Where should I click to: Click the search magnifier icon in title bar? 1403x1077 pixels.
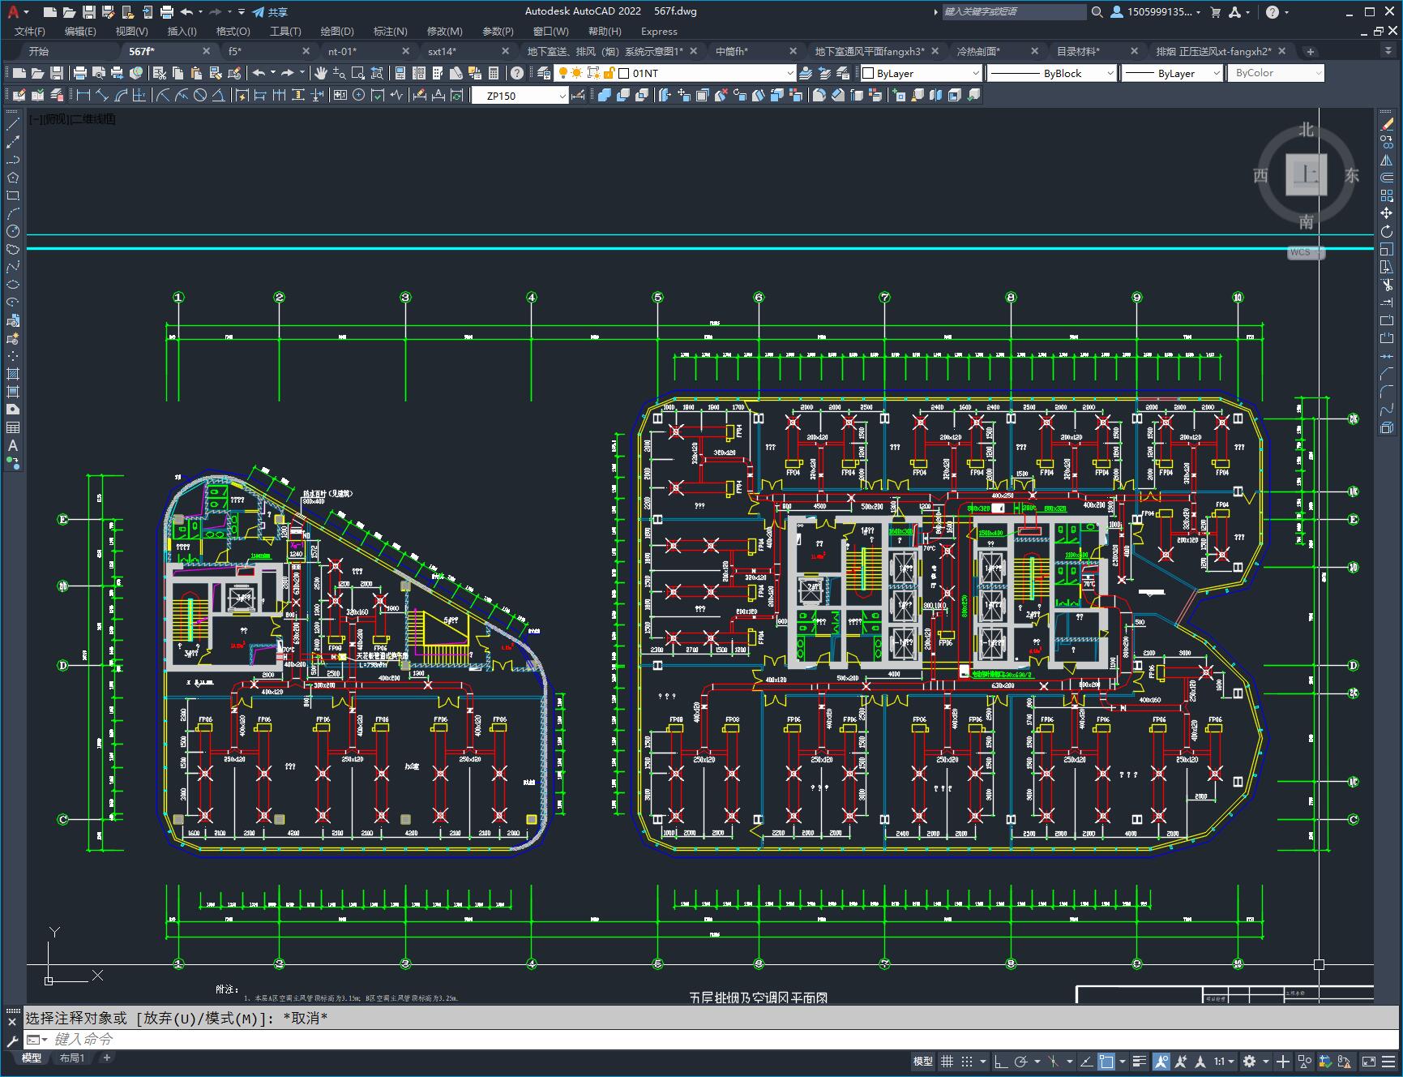[x=1097, y=12]
